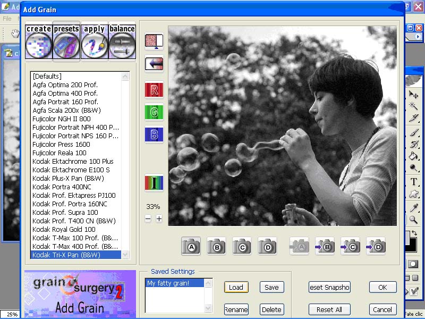Open File menu in Photoshop window
Image resolution: width=425 pixels, height=319 pixels.
pyautogui.click(x=7, y=19)
